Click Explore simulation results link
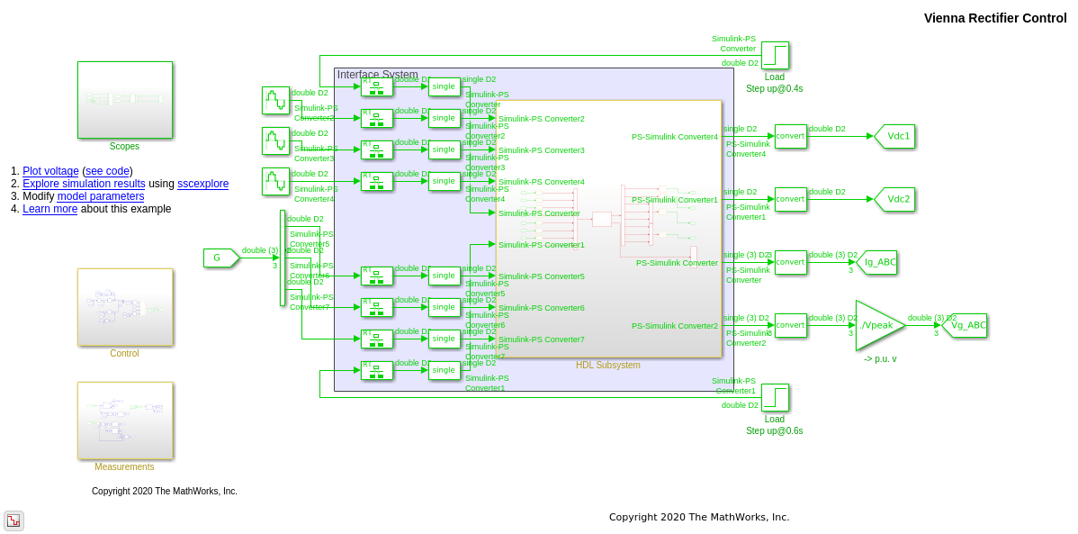The height and width of the screenshot is (534, 1078). click(x=84, y=184)
